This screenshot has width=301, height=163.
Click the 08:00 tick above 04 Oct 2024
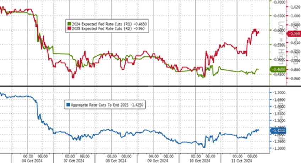43,156
